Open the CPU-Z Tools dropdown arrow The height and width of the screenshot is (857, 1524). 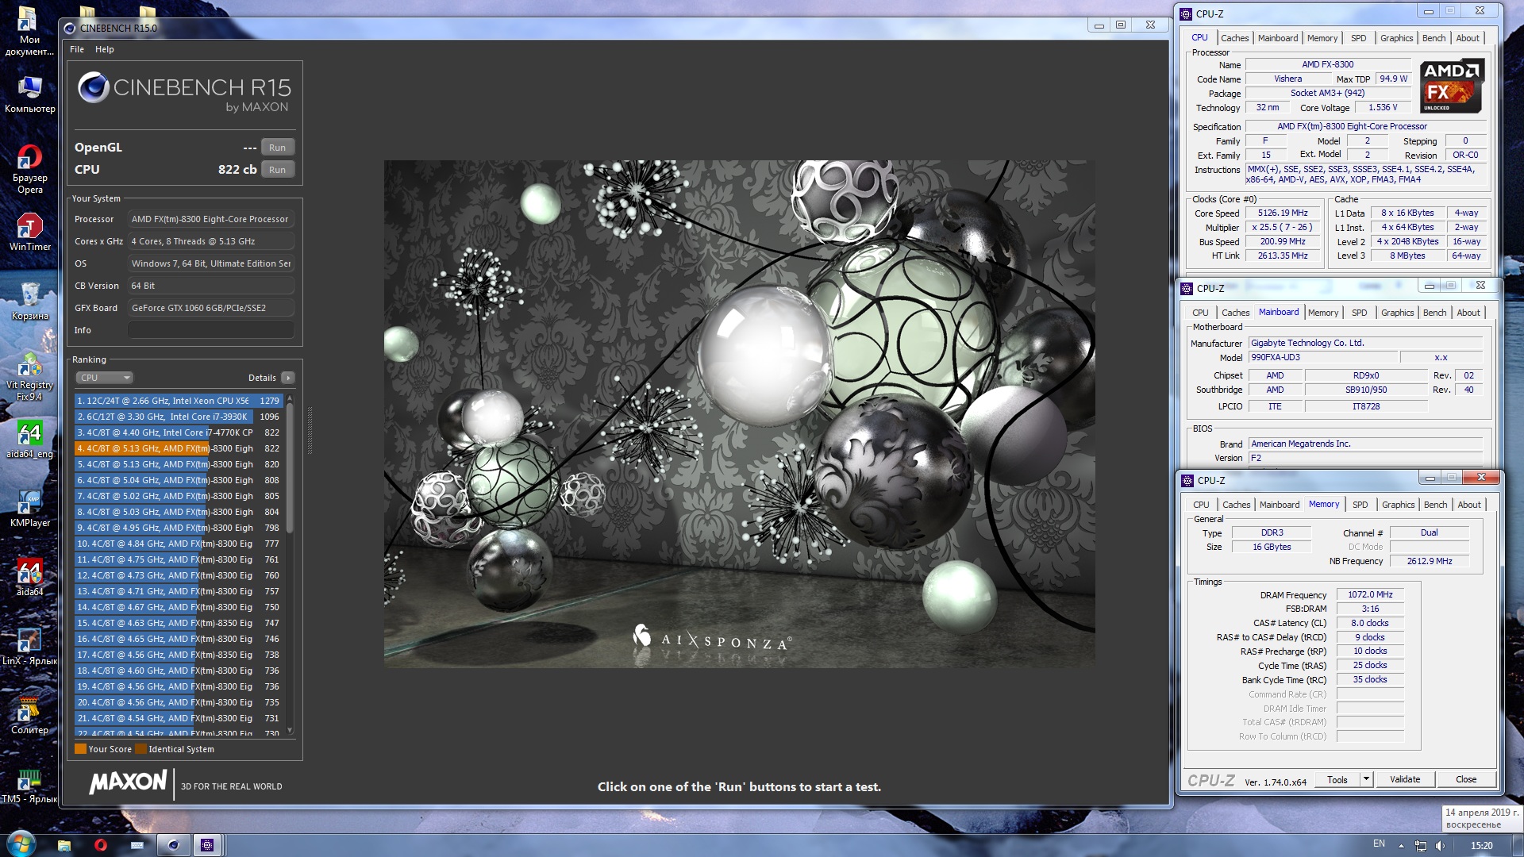click(1366, 779)
